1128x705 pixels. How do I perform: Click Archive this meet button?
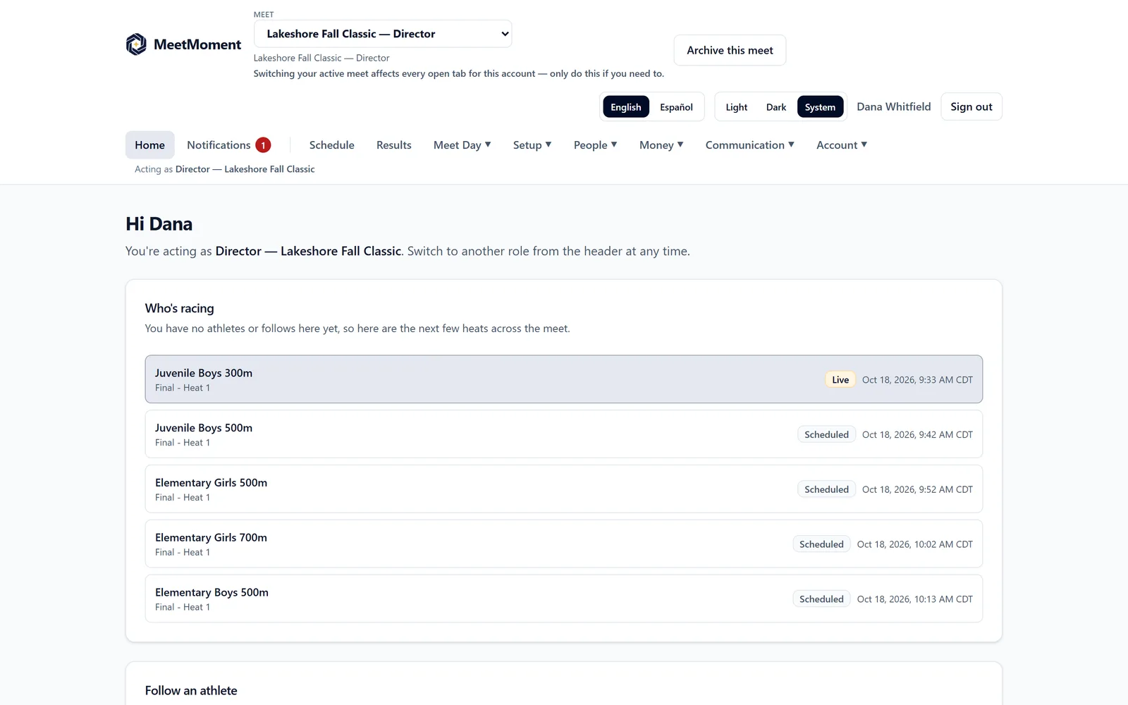(x=730, y=50)
